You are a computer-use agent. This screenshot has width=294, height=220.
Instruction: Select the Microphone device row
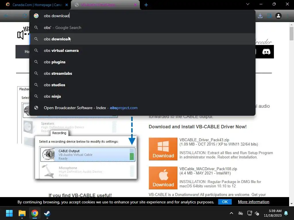(x=88, y=171)
